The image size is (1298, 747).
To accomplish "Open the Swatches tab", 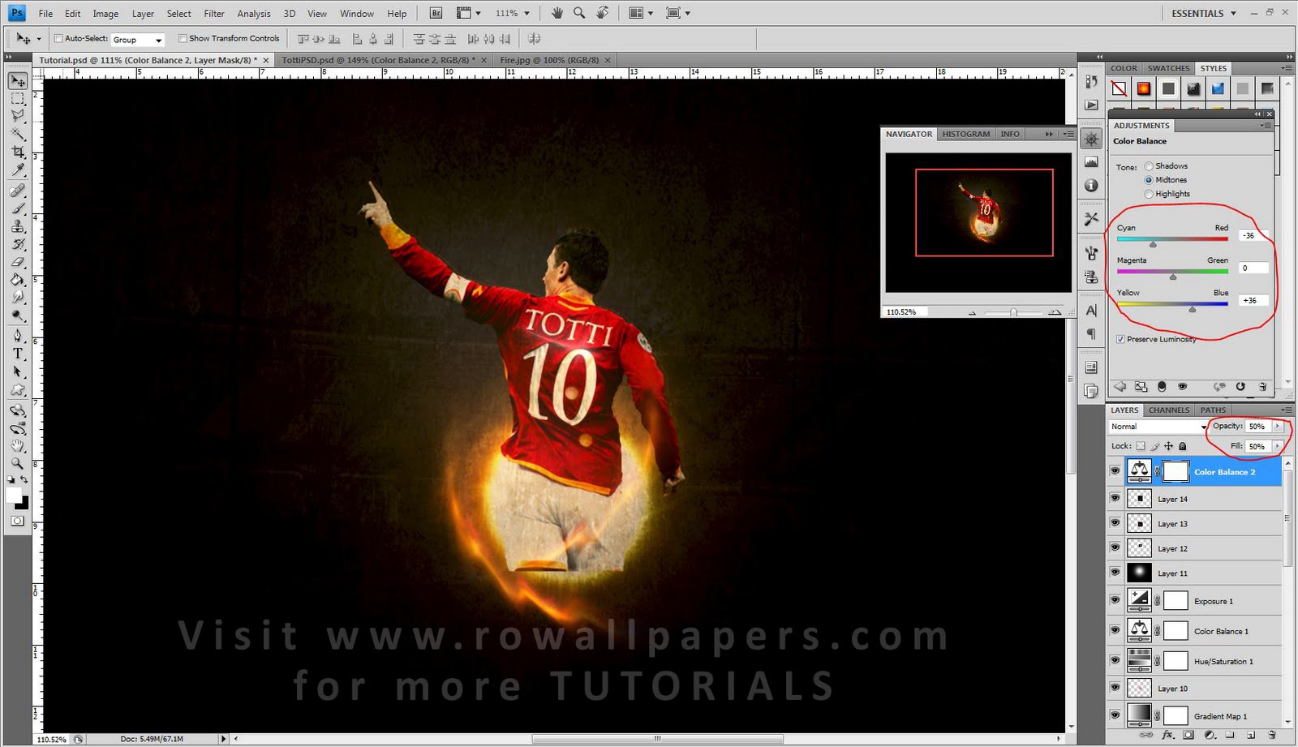I will (x=1168, y=68).
